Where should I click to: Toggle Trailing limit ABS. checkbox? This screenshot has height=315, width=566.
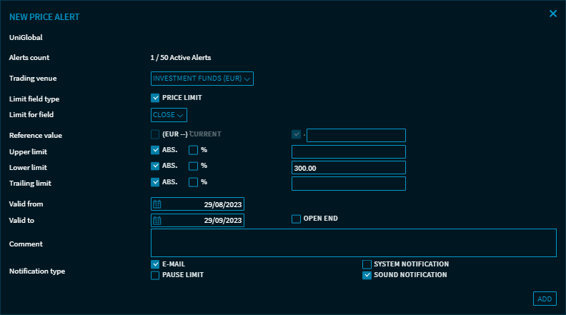[155, 182]
